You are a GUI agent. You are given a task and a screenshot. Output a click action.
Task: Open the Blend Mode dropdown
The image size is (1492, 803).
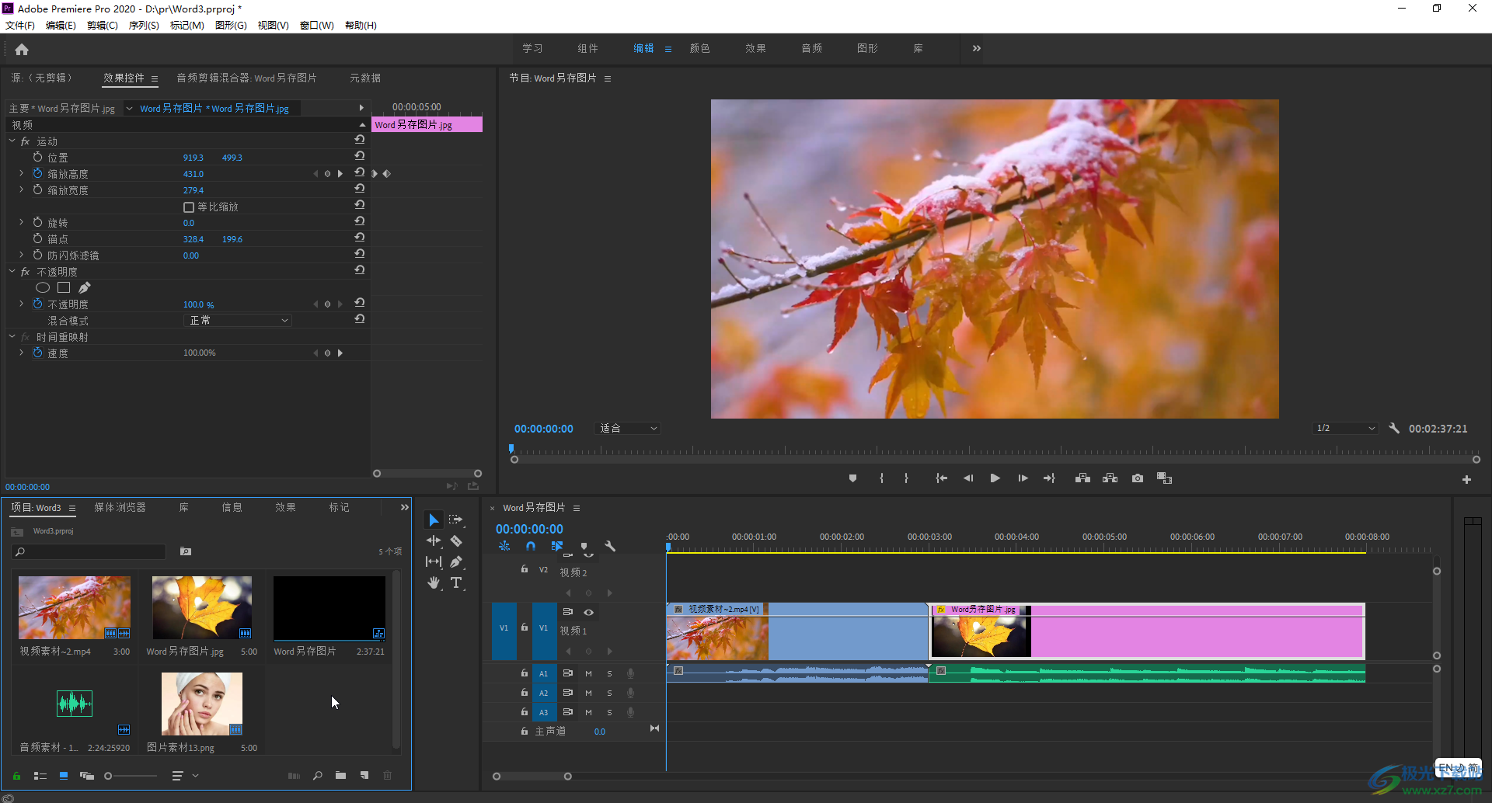[238, 321]
